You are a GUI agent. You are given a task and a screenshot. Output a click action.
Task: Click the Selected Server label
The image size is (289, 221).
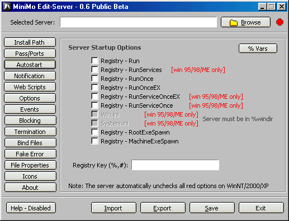tap(32, 22)
